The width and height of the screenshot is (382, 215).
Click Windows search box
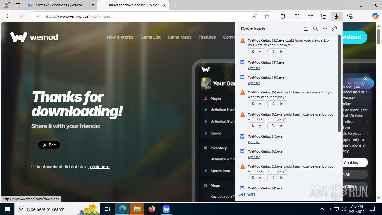pyautogui.click(x=58, y=209)
